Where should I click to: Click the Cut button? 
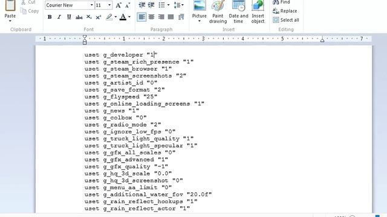(x=28, y=2)
